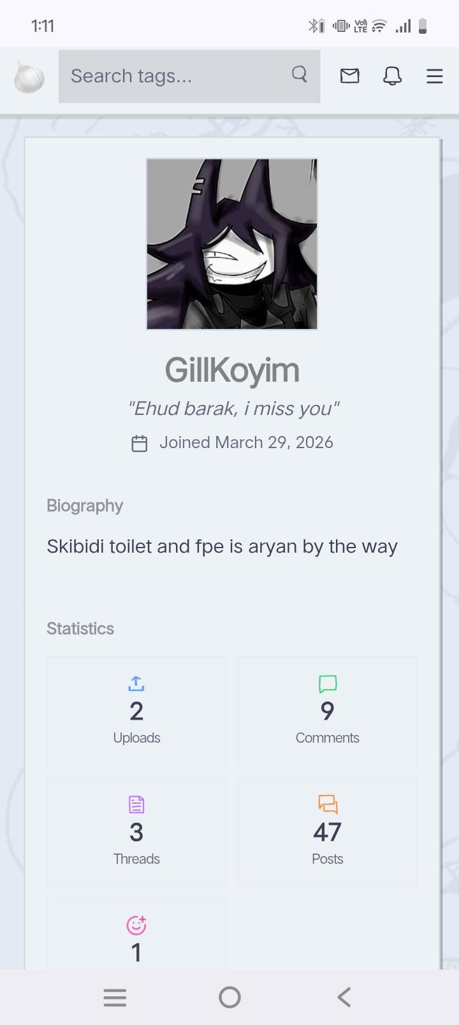Click the search magnifier icon
Screen dimensions: 459x1025
[299, 75]
